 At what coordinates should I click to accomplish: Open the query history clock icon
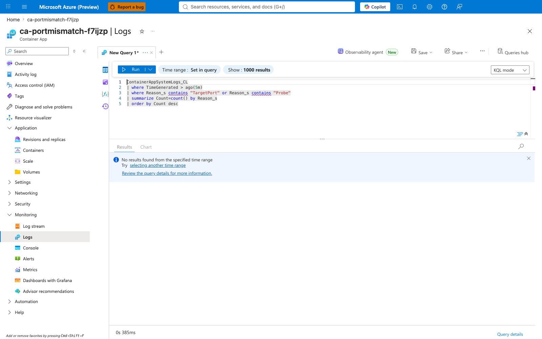click(x=105, y=106)
